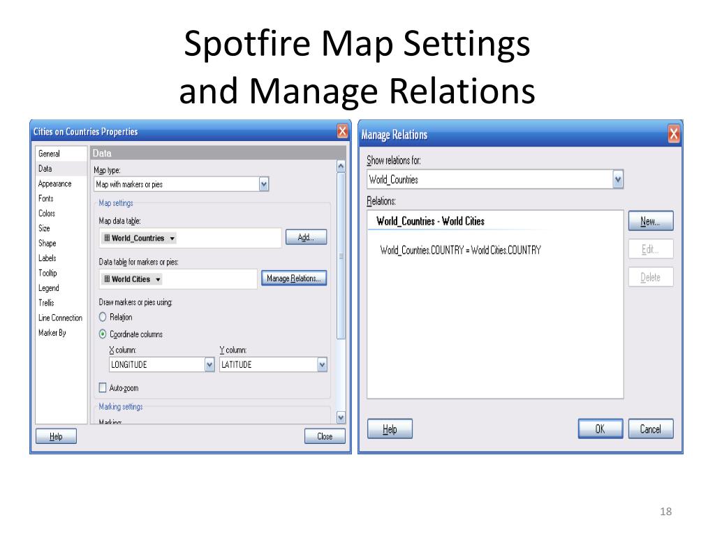Click the scroll up arrow in Data panel
The width and height of the screenshot is (715, 536).
[341, 166]
